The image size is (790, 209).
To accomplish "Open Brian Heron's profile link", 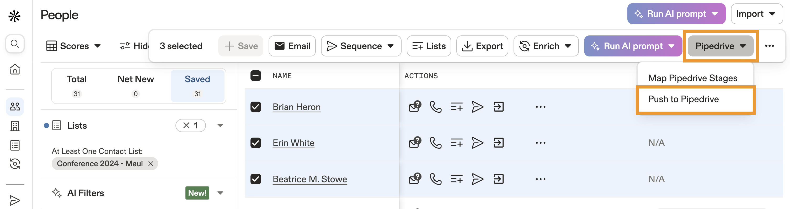I will point(296,107).
